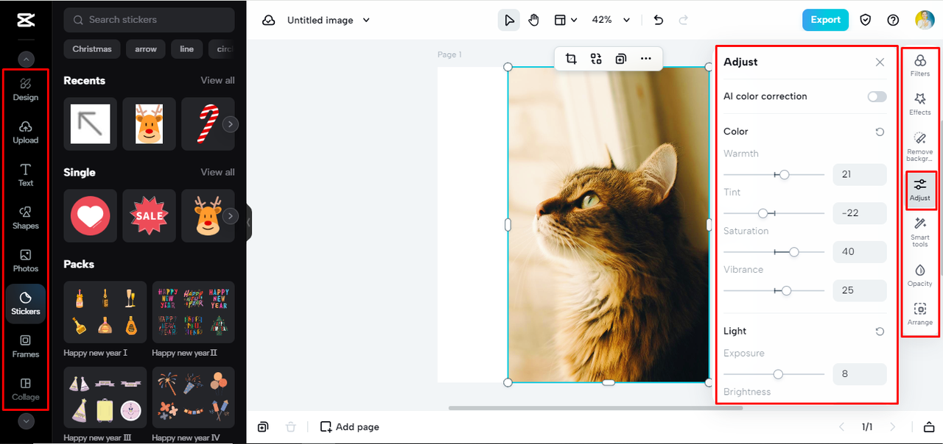Screen dimensions: 943x444
Task: Show more Recents stickers arrow
Action: tap(231, 124)
